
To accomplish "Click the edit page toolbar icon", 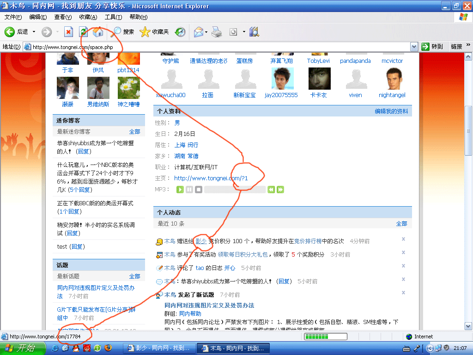I will [233, 32].
